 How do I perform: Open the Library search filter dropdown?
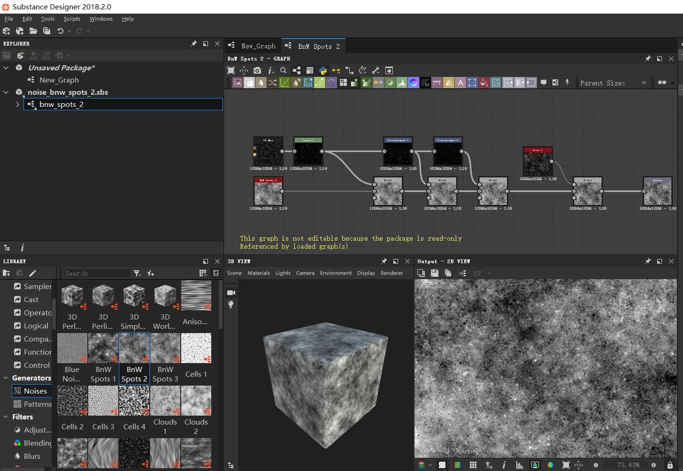coord(137,273)
